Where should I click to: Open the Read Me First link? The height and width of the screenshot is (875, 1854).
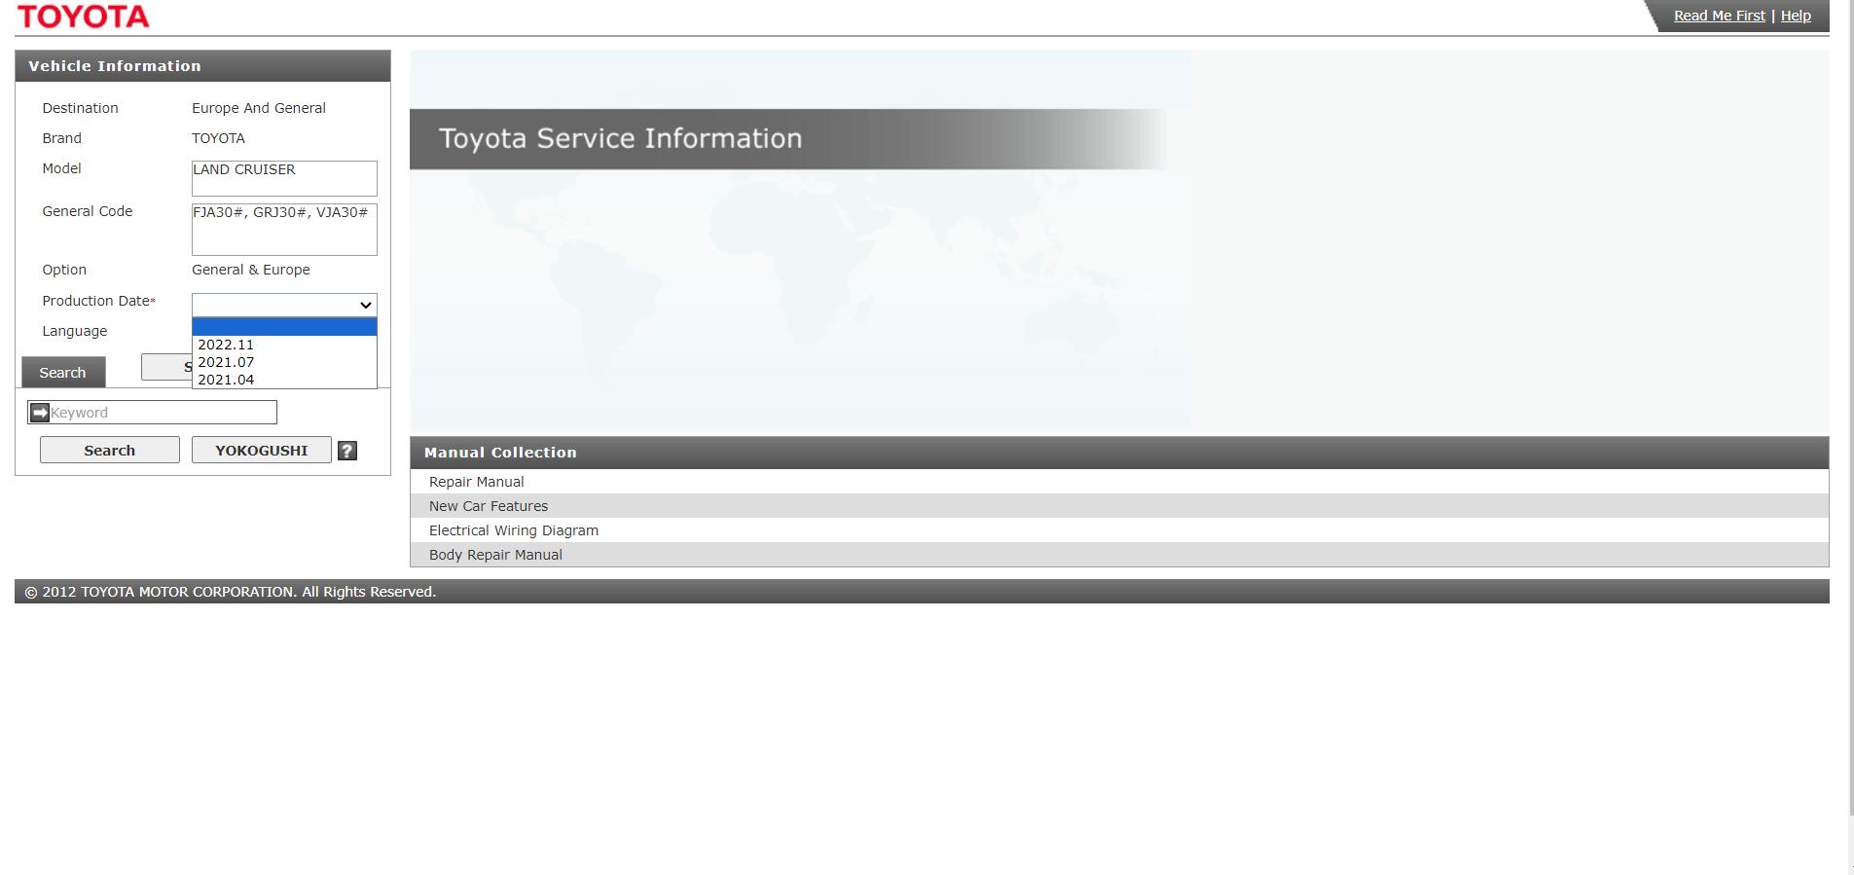tap(1720, 16)
